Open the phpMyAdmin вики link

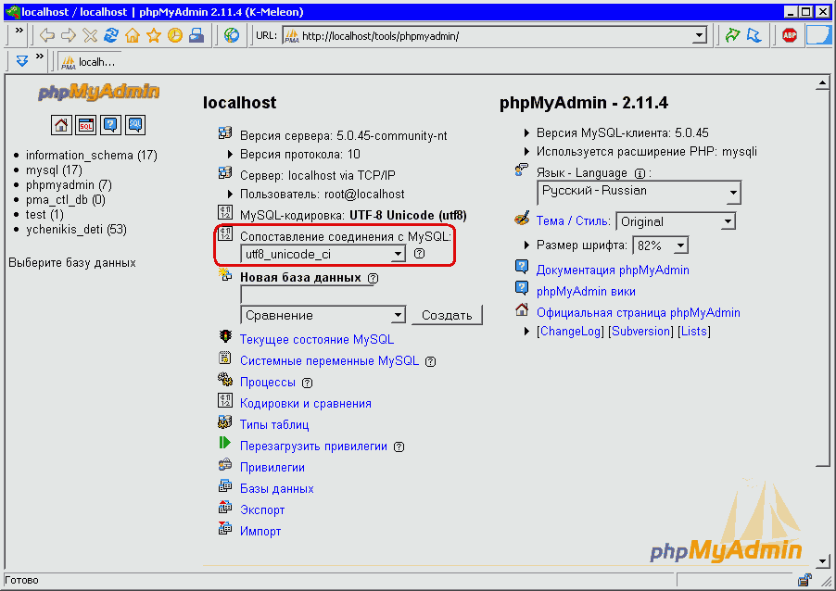tap(586, 292)
